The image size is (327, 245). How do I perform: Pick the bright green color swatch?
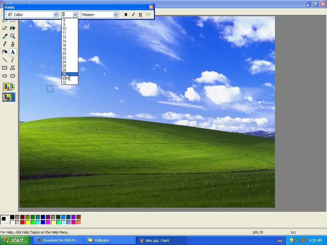tap(33, 222)
